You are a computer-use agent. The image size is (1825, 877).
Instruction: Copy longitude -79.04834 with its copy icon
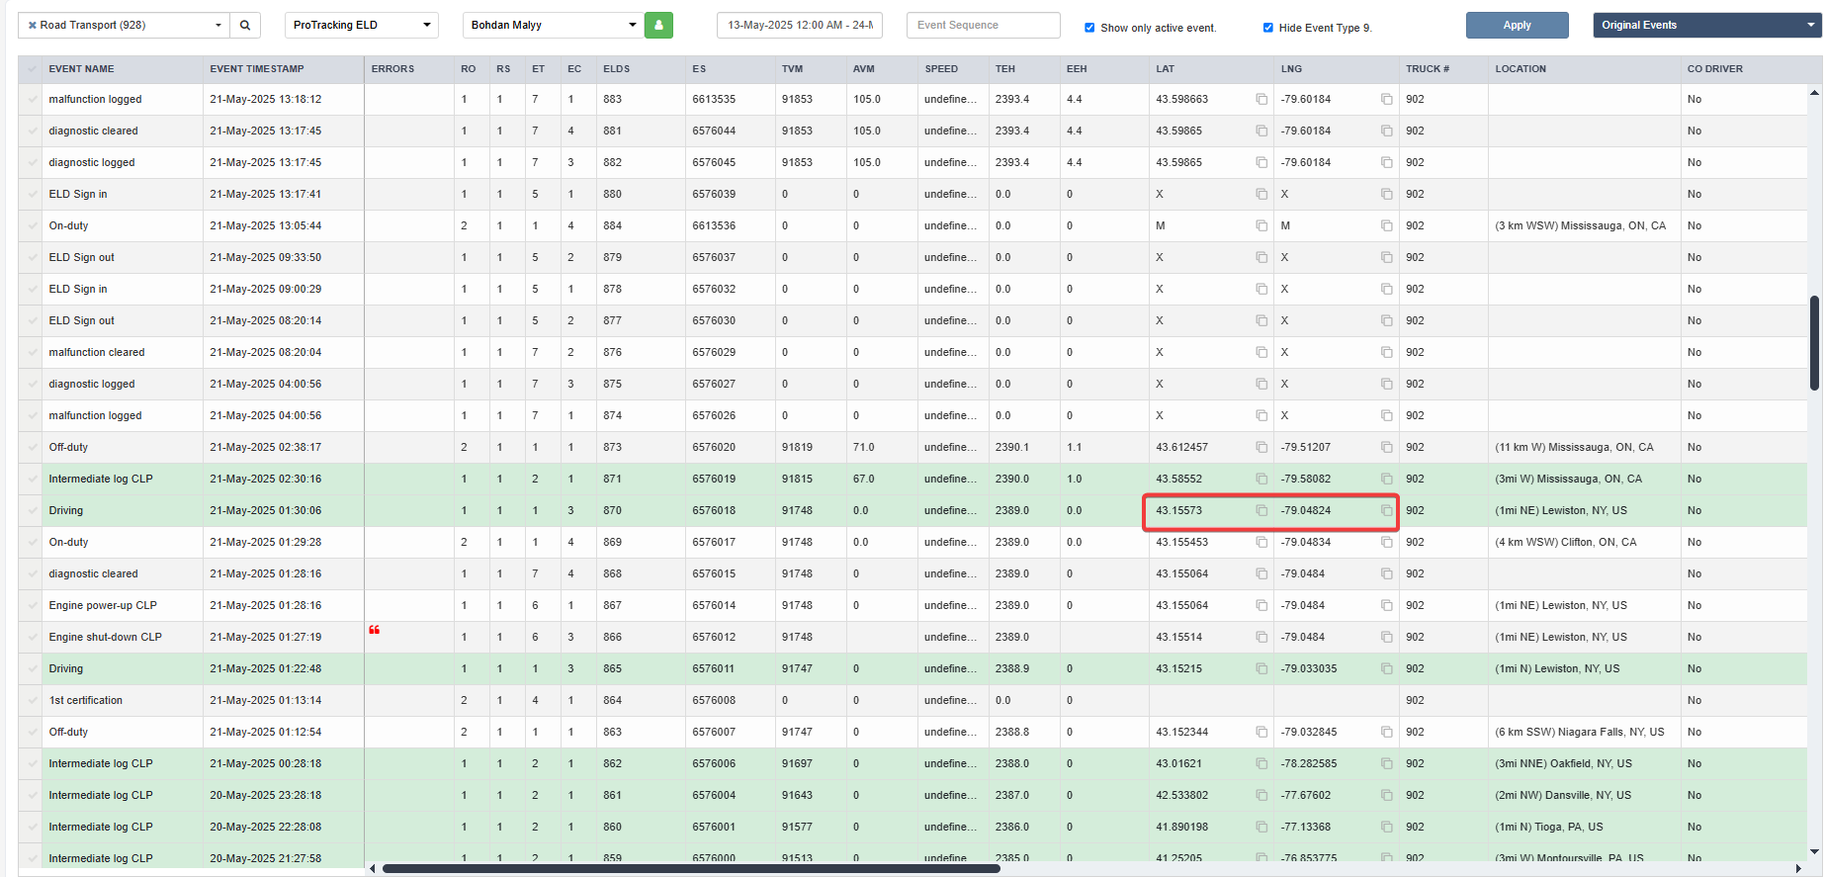coord(1387,542)
